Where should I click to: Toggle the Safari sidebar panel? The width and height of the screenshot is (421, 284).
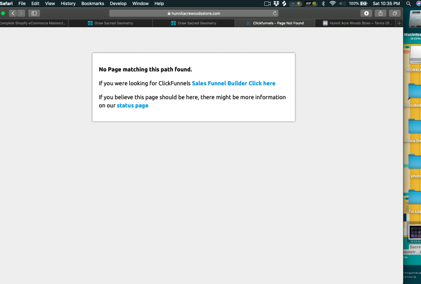pyautogui.click(x=34, y=13)
